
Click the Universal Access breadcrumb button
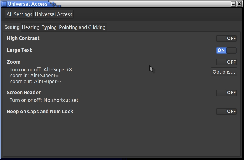click(x=54, y=14)
